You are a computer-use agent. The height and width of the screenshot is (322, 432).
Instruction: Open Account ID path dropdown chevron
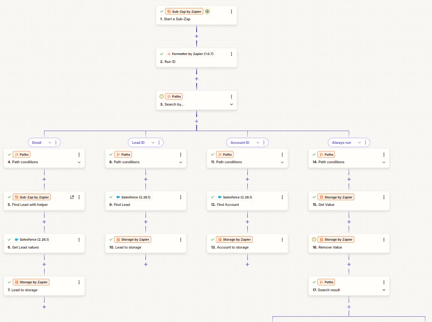pos(258,143)
